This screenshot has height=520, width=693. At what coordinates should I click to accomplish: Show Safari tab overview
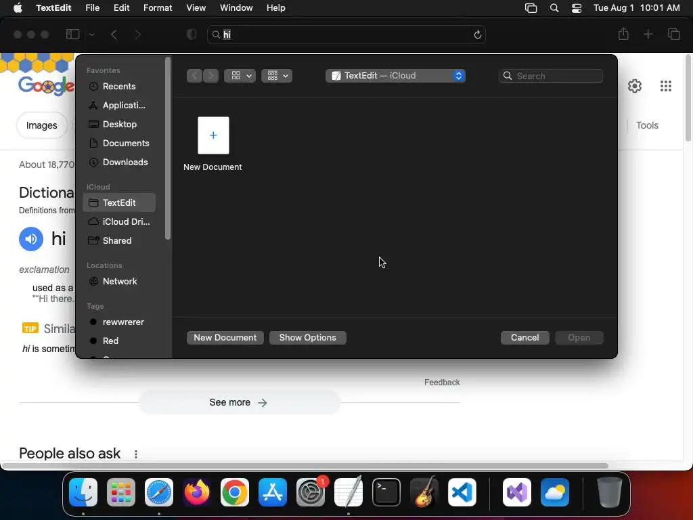point(673,34)
